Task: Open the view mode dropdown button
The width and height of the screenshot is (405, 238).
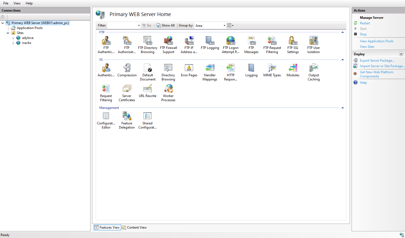Action: tap(230, 25)
